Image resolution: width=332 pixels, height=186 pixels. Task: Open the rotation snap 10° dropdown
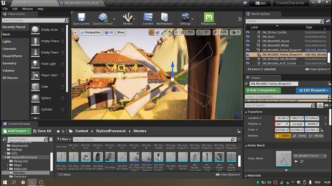click(206, 32)
